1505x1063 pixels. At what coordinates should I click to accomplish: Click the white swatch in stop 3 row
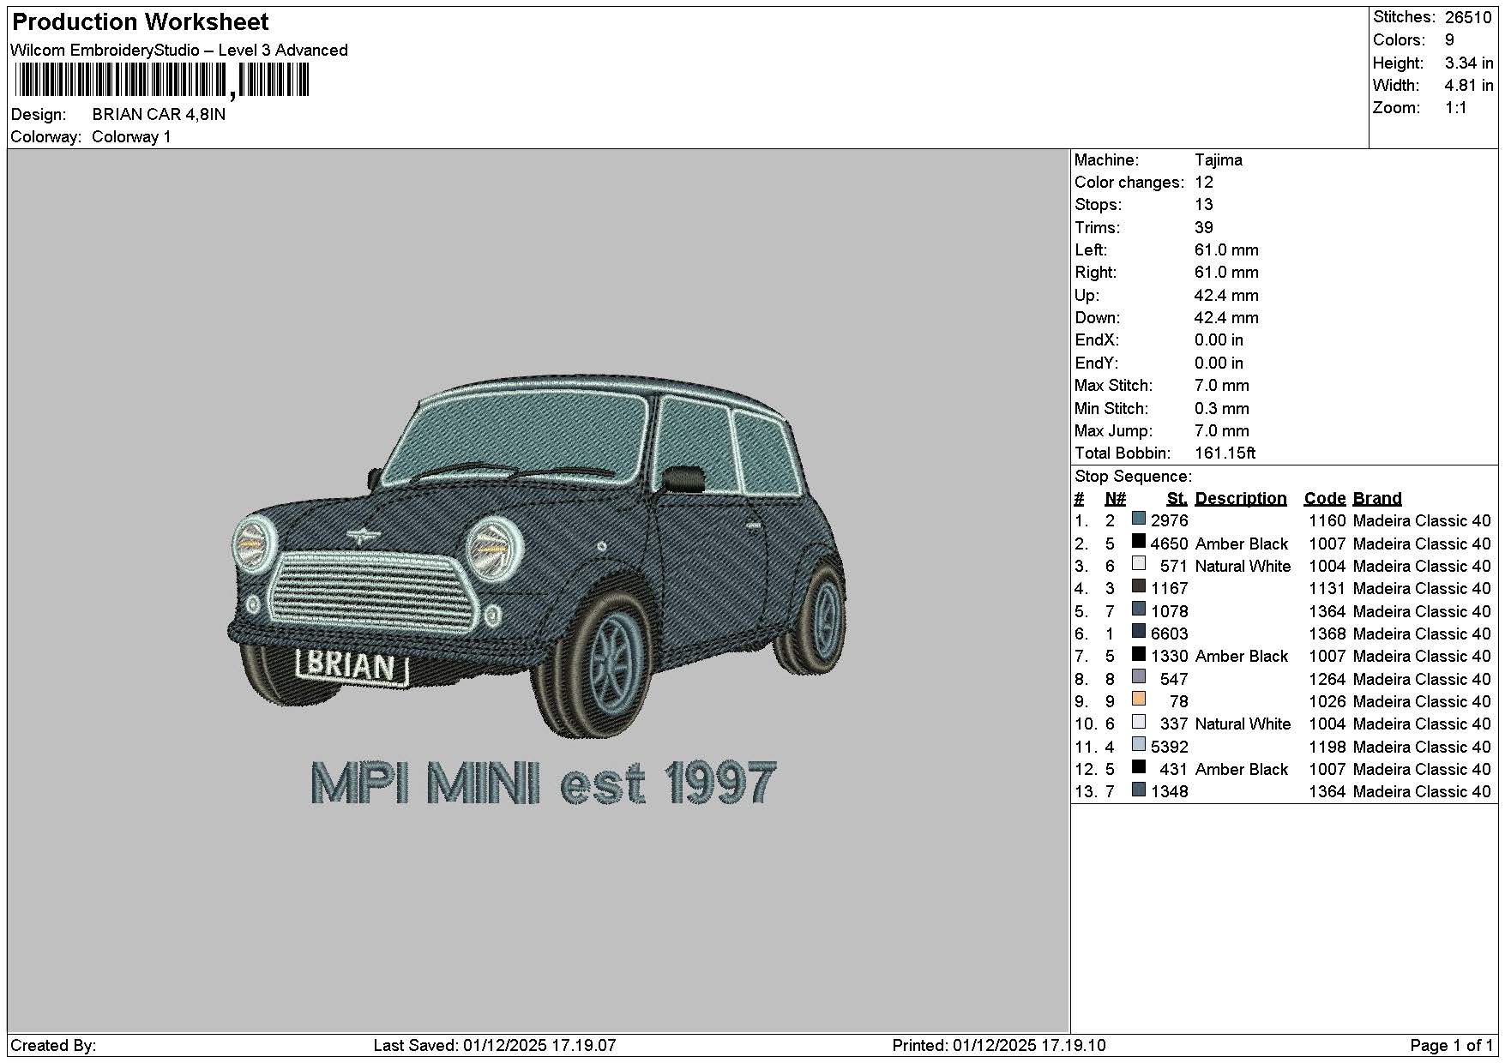click(1138, 564)
